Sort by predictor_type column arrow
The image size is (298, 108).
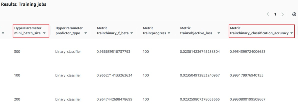tap(85, 33)
